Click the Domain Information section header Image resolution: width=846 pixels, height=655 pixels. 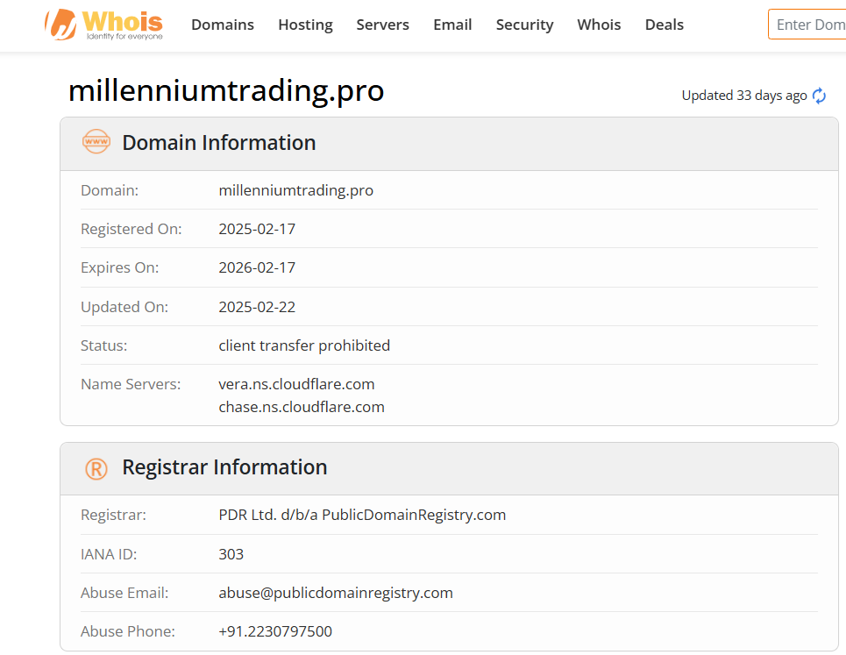[x=449, y=144]
